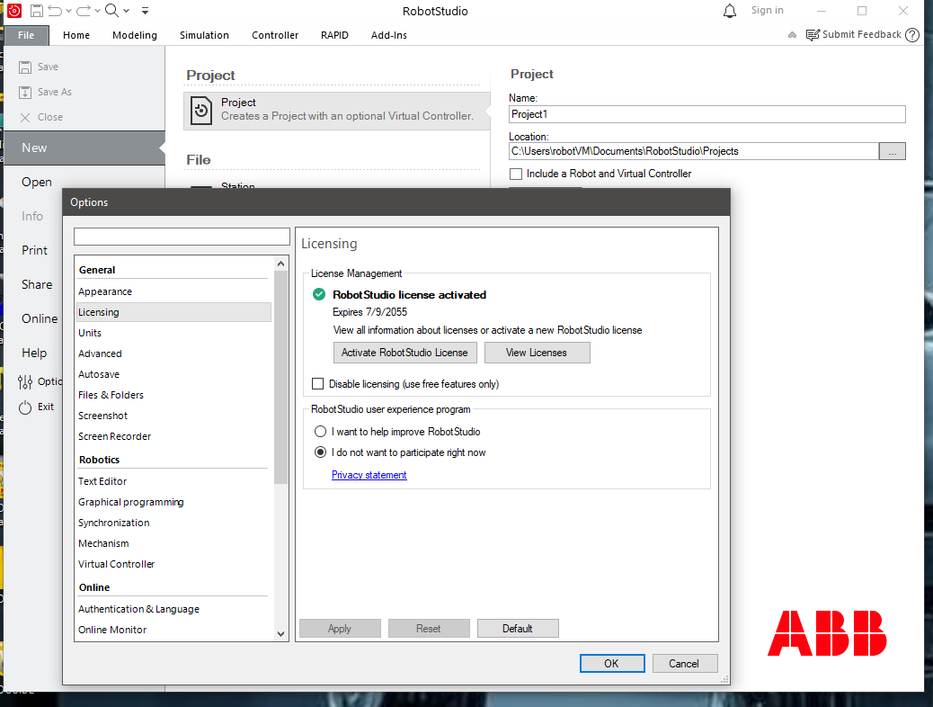Image resolution: width=933 pixels, height=707 pixels.
Task: Click the Exit power icon
Action: point(25,407)
